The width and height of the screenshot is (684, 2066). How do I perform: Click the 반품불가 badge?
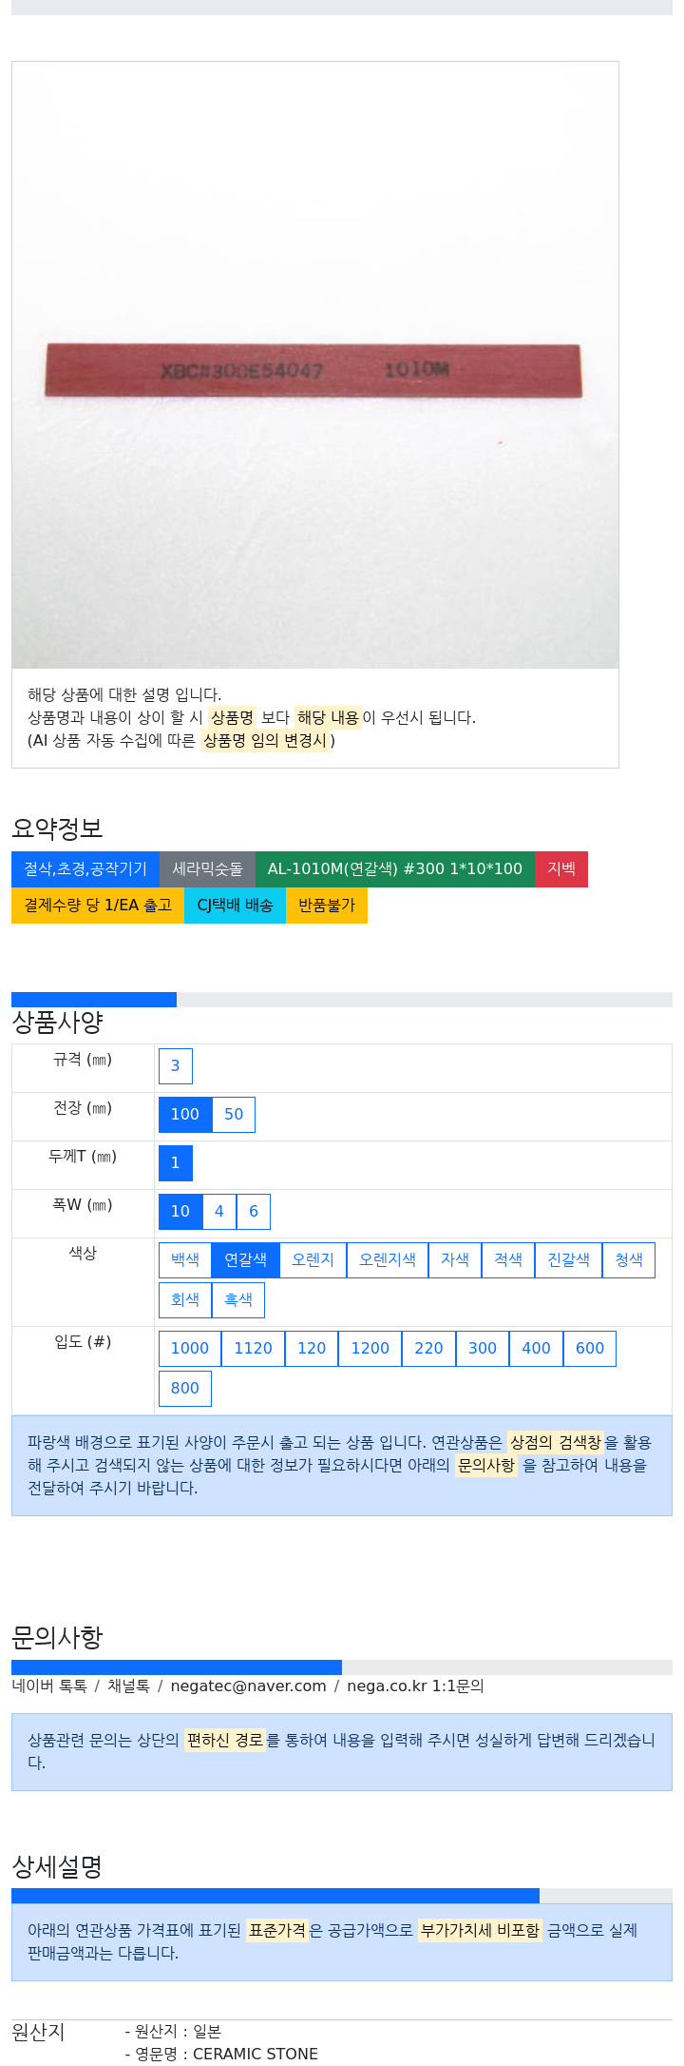tap(327, 906)
